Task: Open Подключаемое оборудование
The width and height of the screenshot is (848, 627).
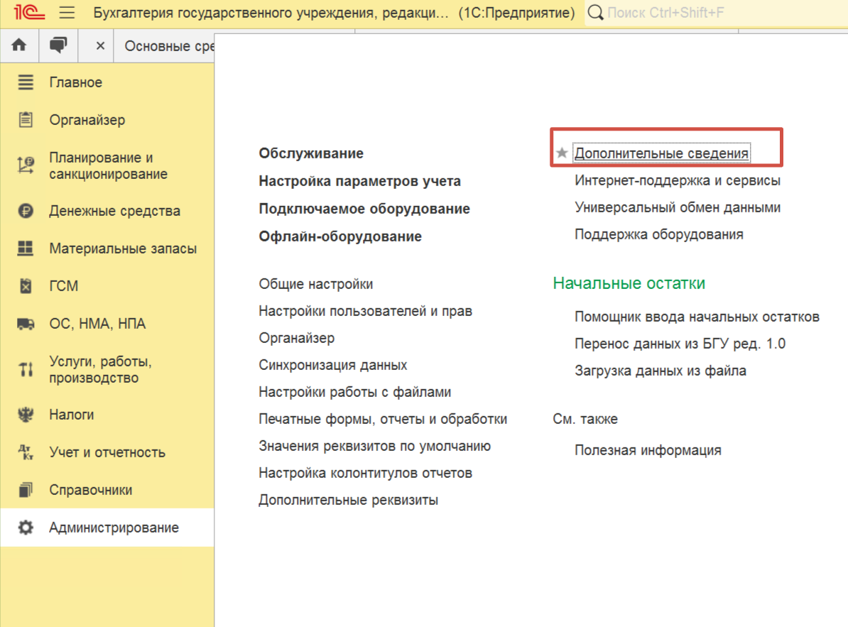Action: pos(364,209)
